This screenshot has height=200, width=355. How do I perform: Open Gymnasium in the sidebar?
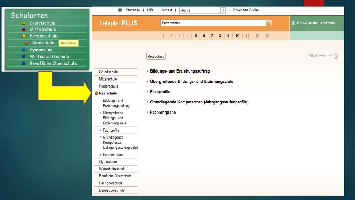pyautogui.click(x=108, y=162)
